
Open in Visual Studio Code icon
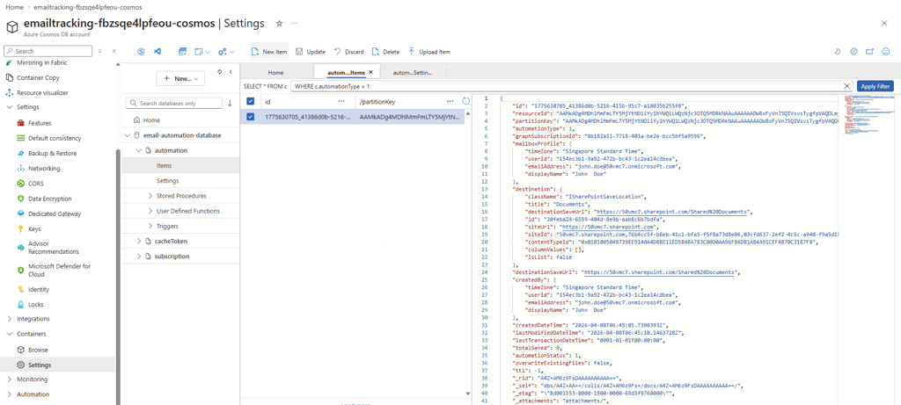click(x=157, y=52)
